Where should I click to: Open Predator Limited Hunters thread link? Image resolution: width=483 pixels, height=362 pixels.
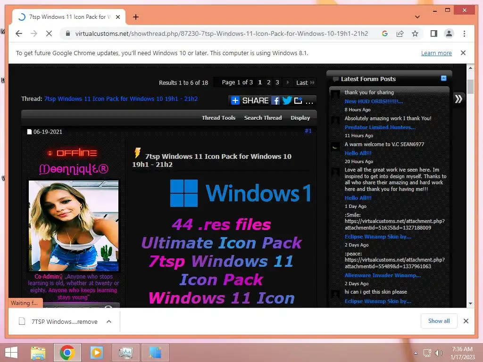coord(380,127)
